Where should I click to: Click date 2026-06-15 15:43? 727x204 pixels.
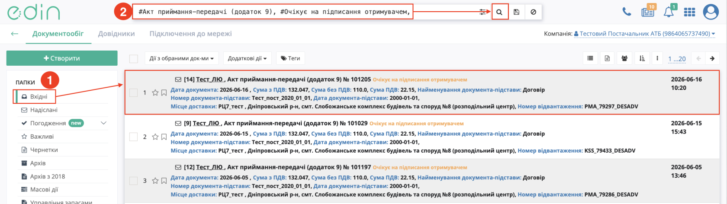click(686, 127)
